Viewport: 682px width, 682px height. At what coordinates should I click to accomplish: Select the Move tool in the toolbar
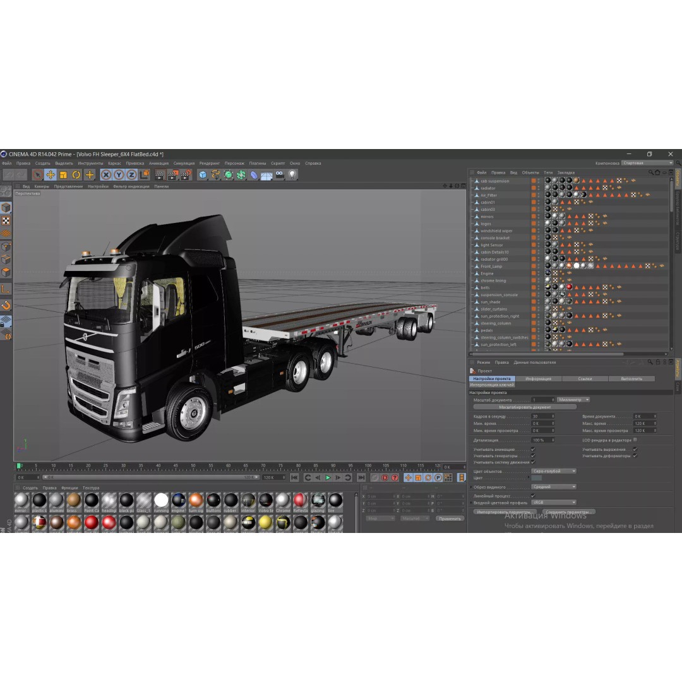50,176
